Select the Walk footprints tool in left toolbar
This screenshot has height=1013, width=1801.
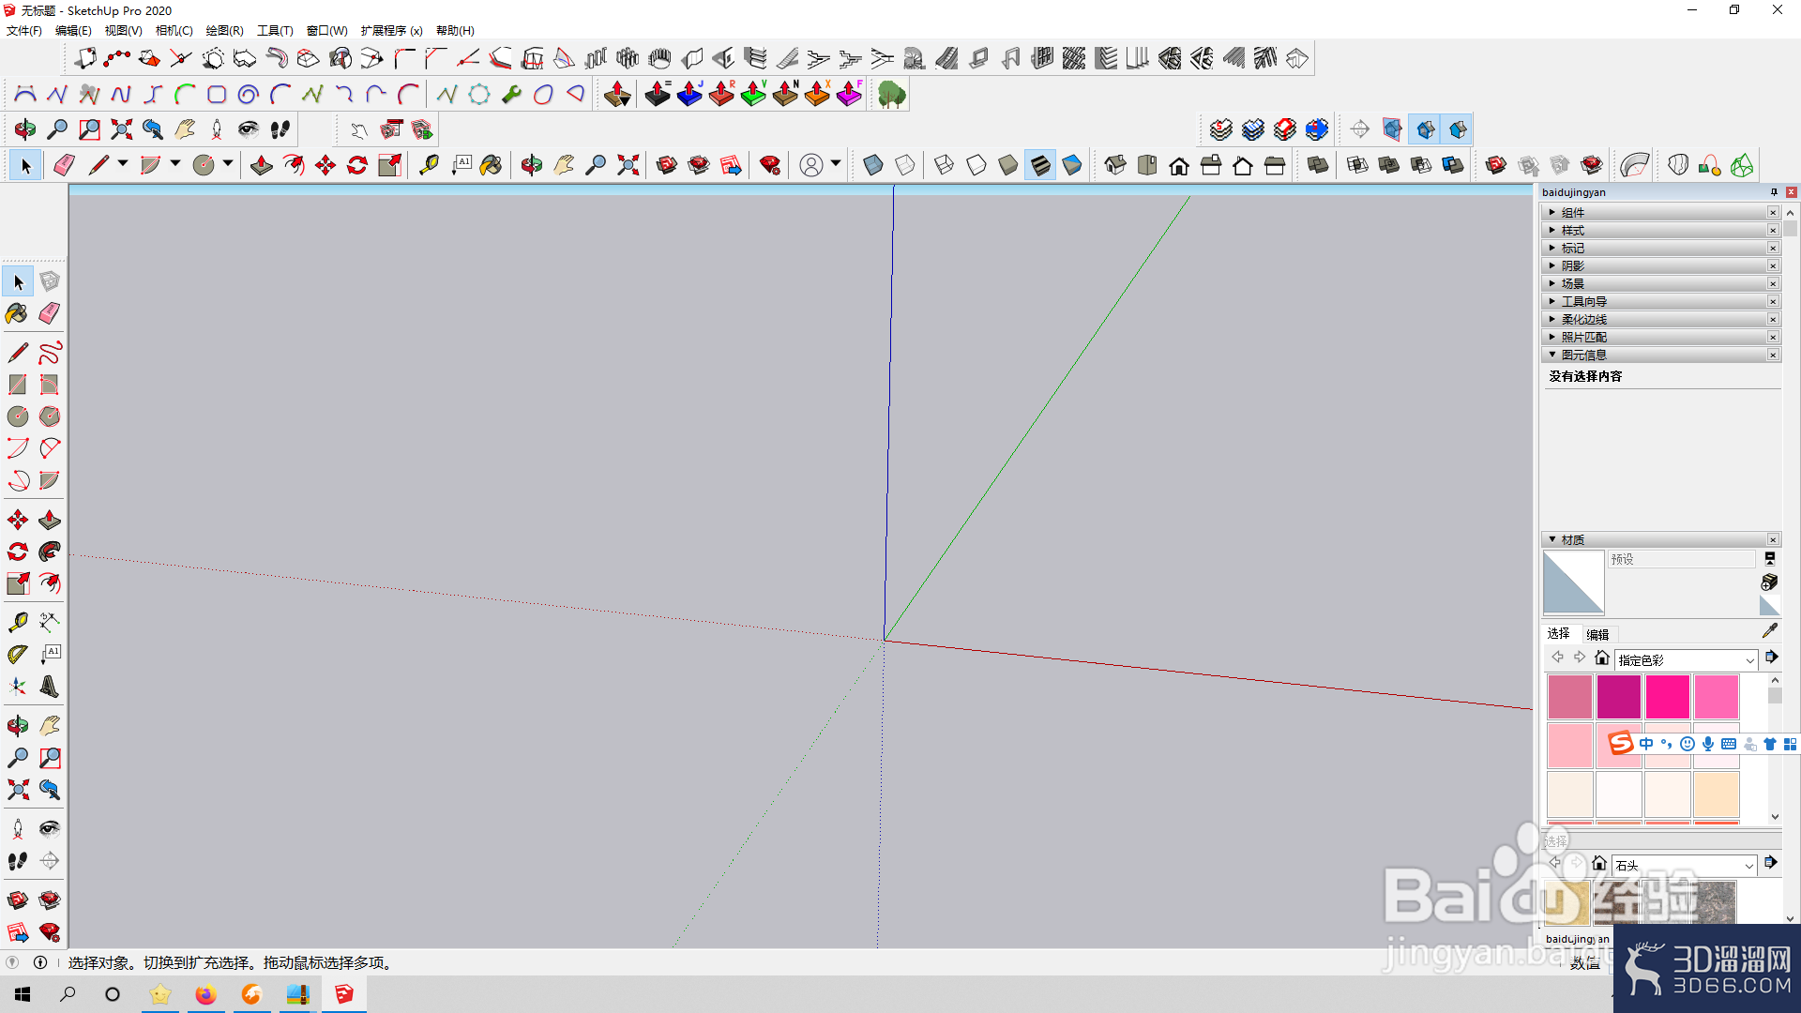click(18, 860)
